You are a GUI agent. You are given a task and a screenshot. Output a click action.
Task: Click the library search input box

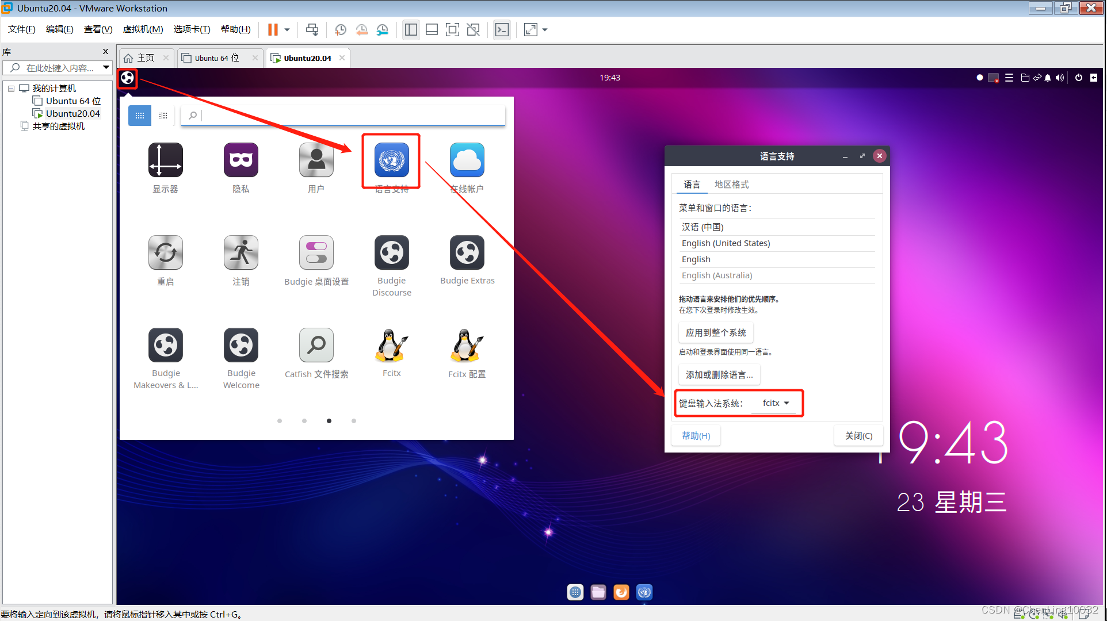coord(58,68)
